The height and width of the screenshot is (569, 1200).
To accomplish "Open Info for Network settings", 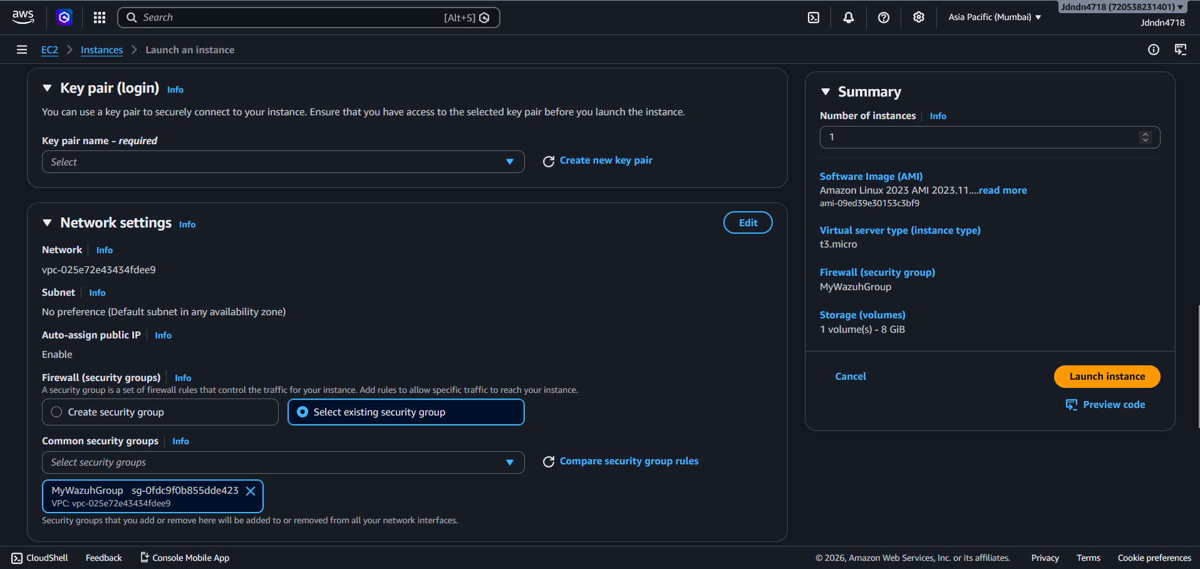I will pos(187,224).
